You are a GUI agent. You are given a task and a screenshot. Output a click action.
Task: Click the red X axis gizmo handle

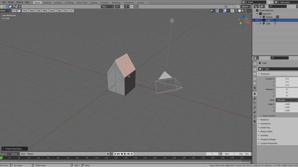pos(248,22)
